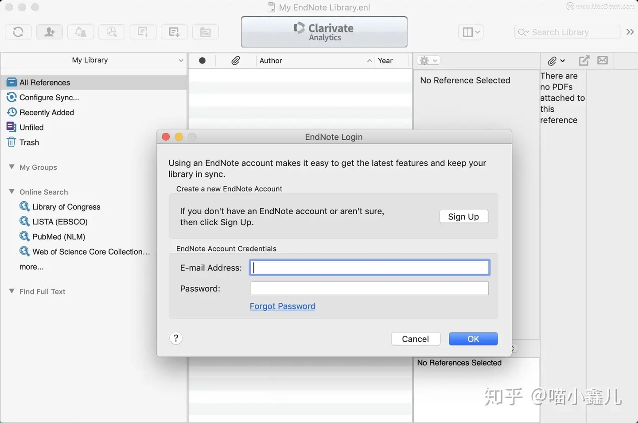
Task: Click the Share Library person-plus icon
Action: point(49,32)
